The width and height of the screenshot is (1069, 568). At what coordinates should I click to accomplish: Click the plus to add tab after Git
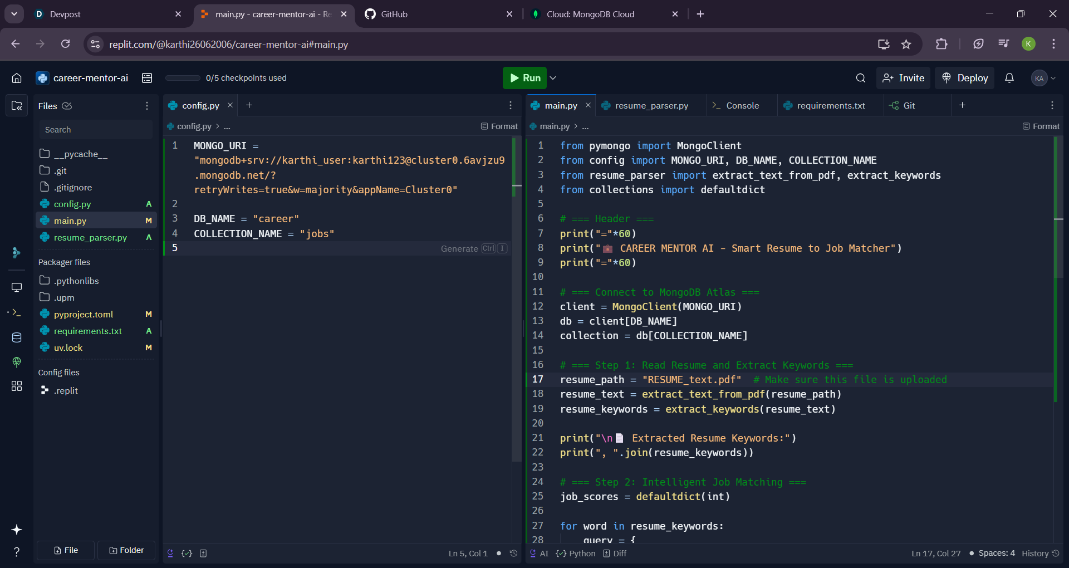(x=962, y=105)
